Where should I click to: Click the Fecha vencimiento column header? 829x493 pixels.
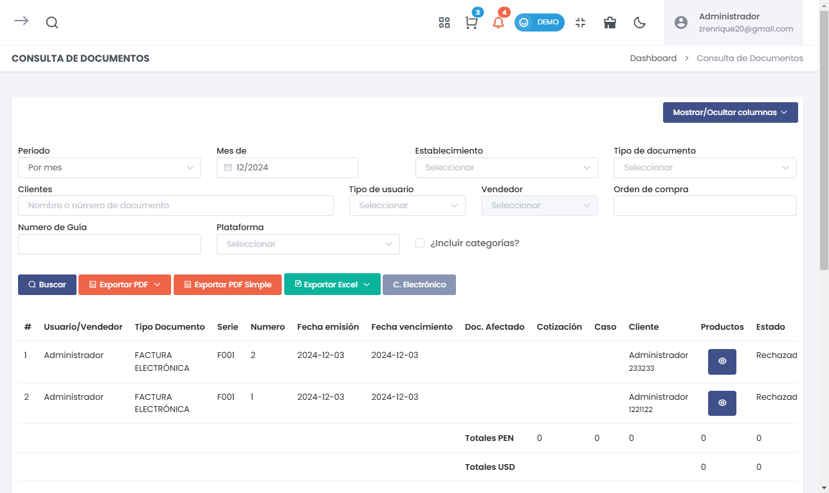tap(412, 327)
